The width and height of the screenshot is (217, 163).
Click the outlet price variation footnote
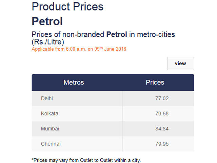[x=86, y=160]
